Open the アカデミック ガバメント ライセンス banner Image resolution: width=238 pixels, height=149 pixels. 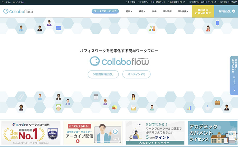(213, 133)
